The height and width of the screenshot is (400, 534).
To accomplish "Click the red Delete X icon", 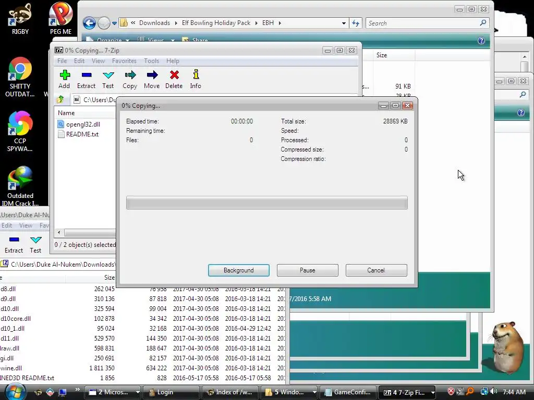I will click(174, 75).
